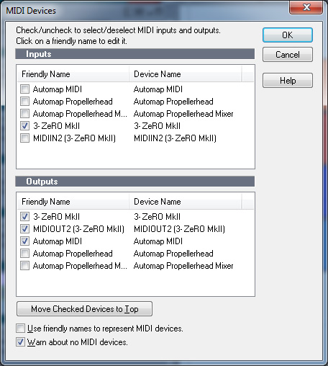Edit the MIDIIN2 (3- ZeRO MkII) friendly name

pyautogui.click(x=74, y=138)
